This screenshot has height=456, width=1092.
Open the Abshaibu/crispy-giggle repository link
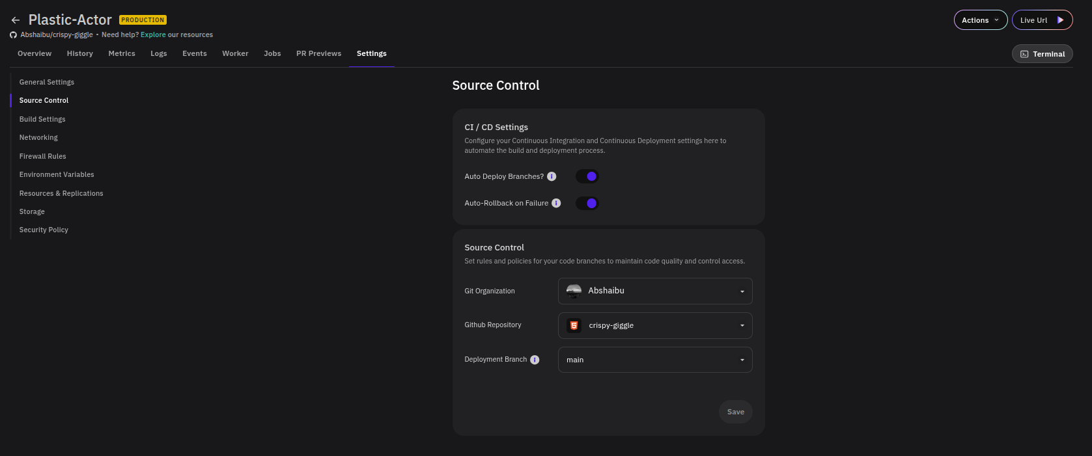57,35
